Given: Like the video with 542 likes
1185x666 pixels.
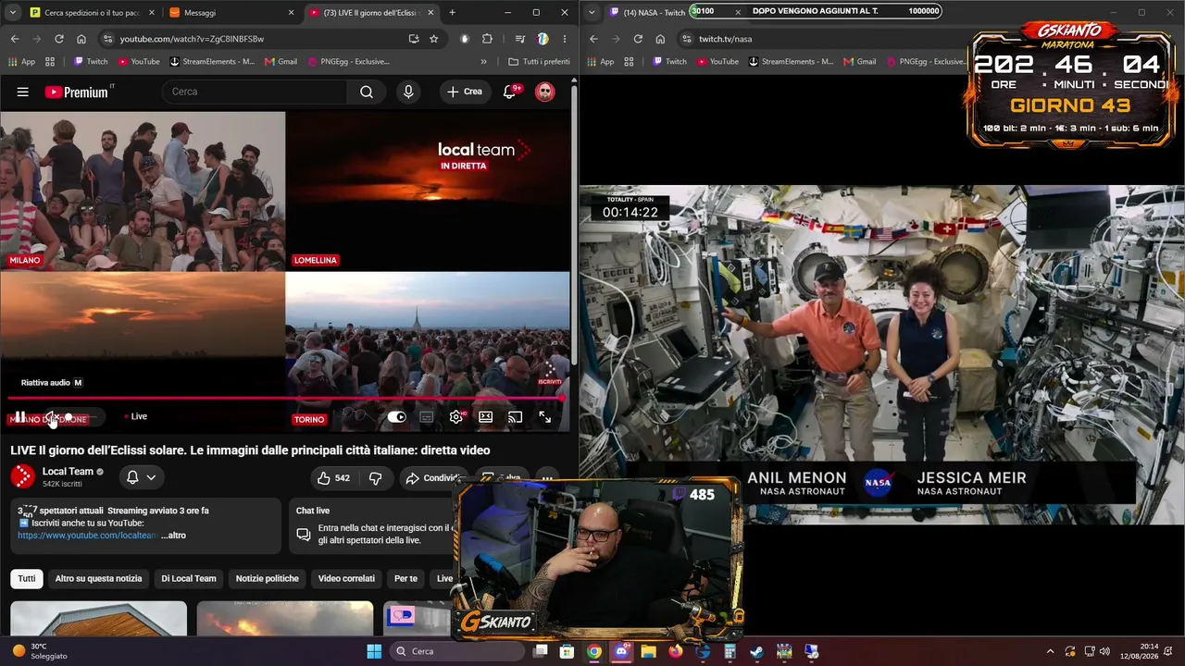Looking at the screenshot, I should [x=333, y=478].
